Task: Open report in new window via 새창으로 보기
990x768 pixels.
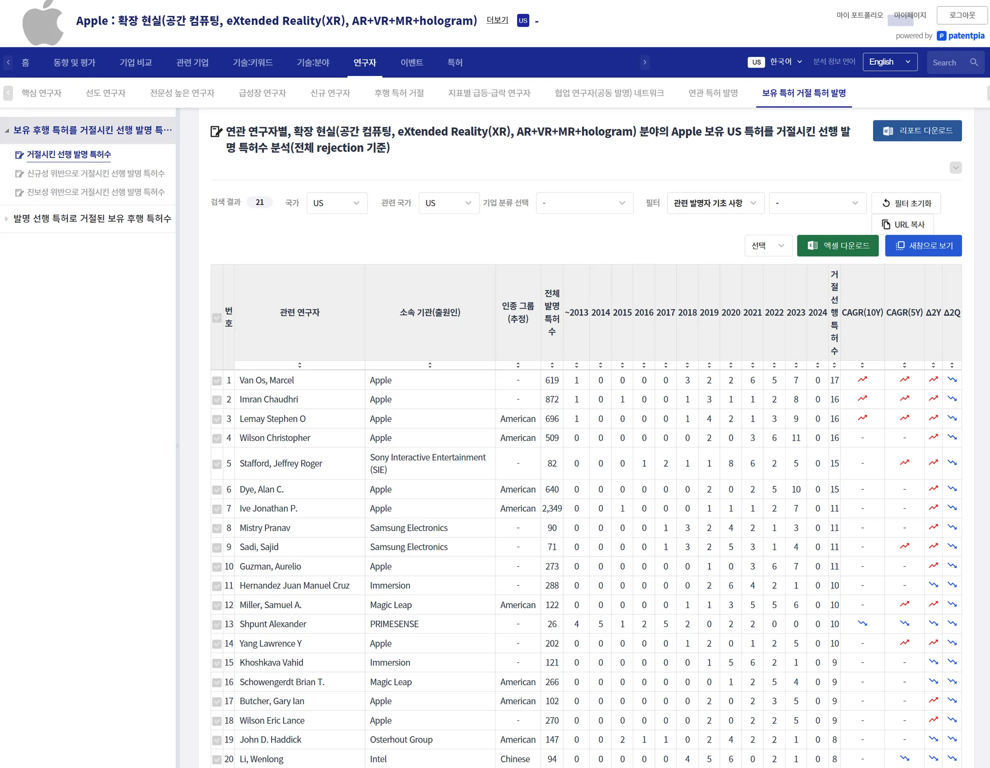Action: (923, 246)
